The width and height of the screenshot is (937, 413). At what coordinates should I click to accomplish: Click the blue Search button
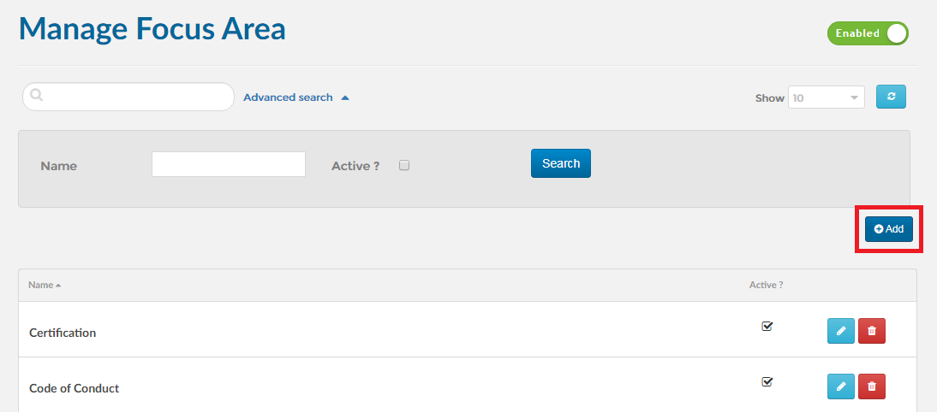coord(560,163)
